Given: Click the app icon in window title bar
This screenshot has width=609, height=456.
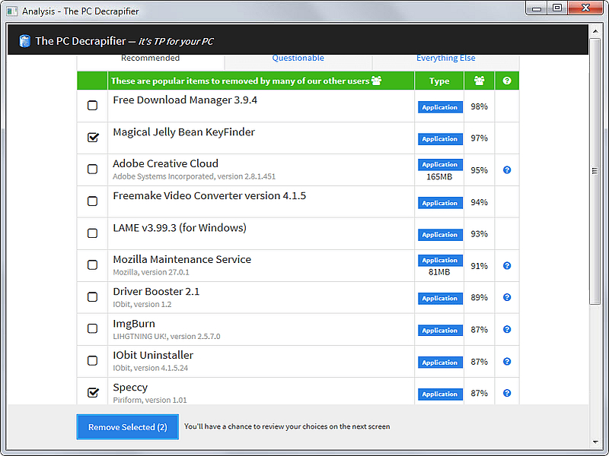Looking at the screenshot, I should 11,11.
